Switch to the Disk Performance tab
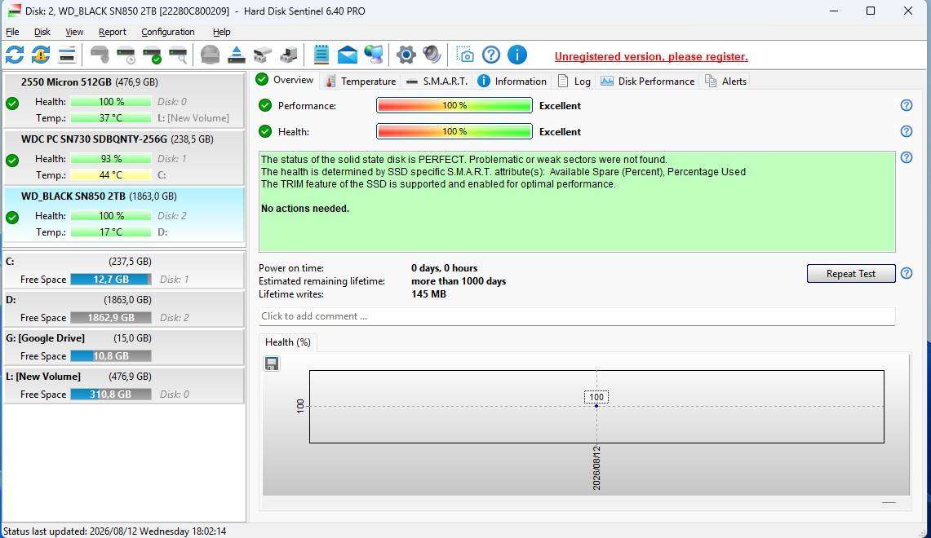 (x=647, y=82)
